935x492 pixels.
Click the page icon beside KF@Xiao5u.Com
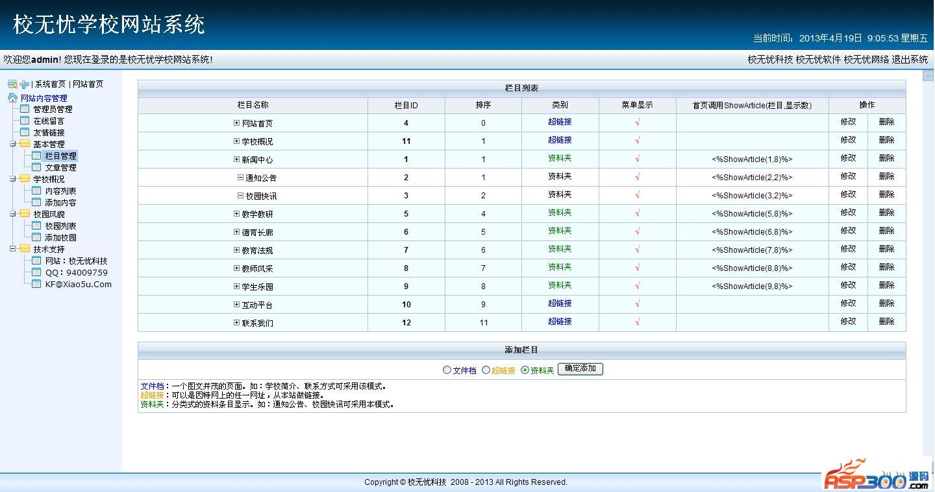coord(37,284)
